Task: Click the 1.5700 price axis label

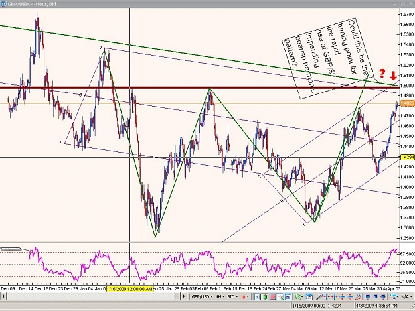Action: point(407,15)
